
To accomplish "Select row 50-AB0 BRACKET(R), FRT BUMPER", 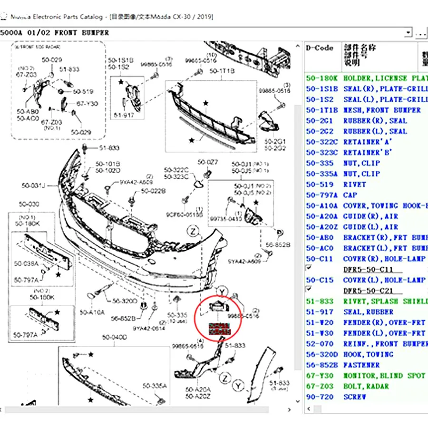I will [x=366, y=238].
